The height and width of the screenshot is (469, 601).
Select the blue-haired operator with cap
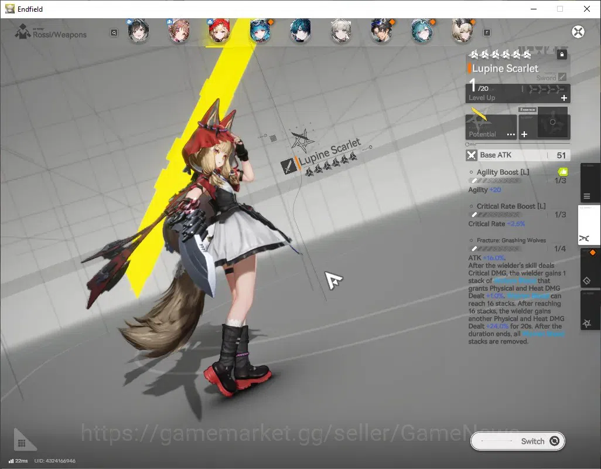(260, 30)
